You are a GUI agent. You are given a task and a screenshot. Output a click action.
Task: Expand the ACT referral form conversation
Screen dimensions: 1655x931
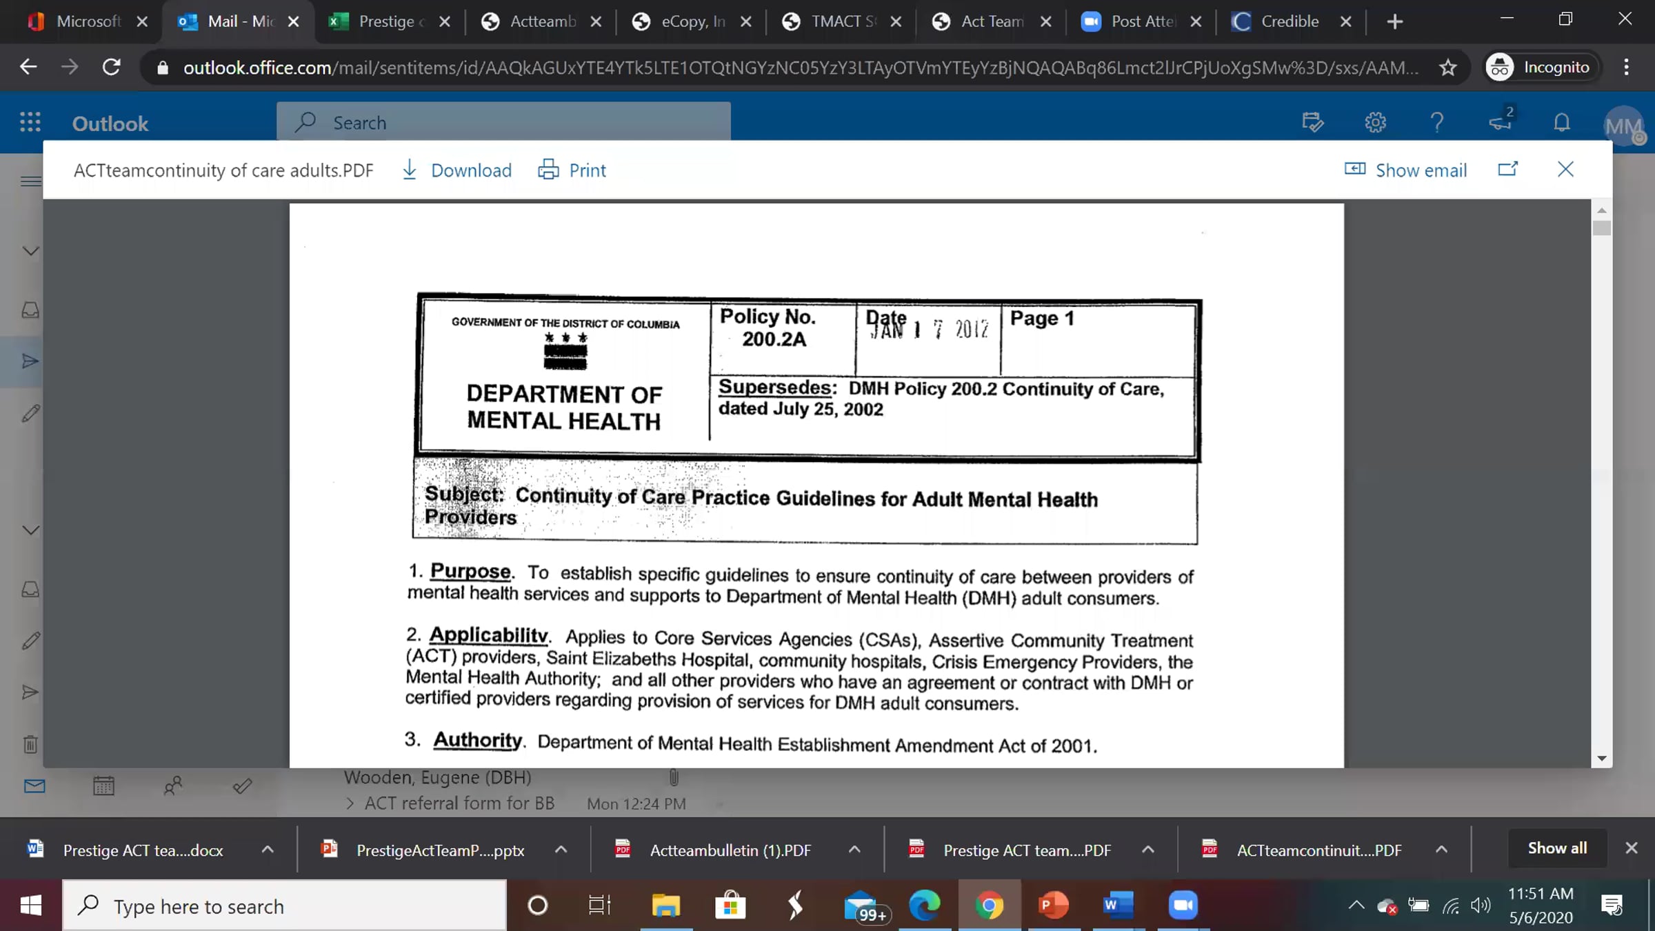point(350,803)
